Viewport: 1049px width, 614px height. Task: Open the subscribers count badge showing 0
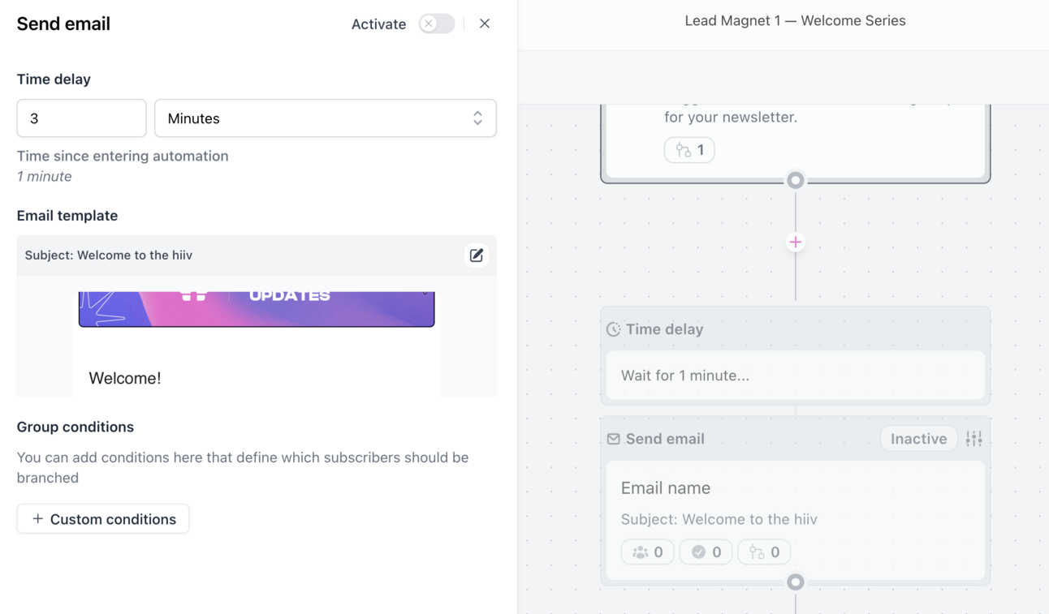click(648, 552)
